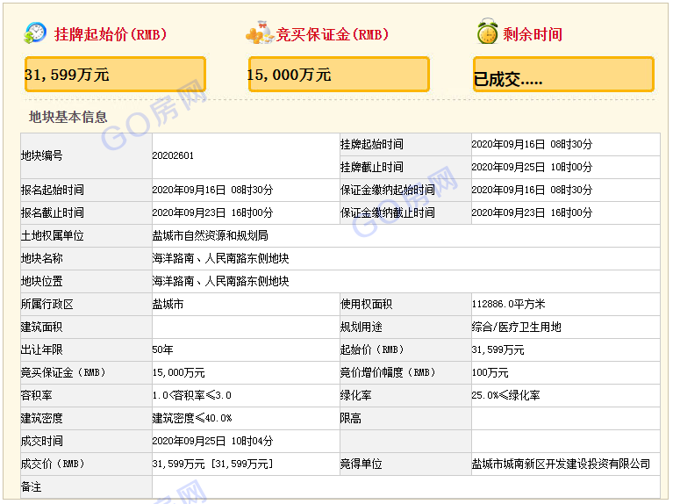The image size is (673, 504).
Task: Click the 保证金缴纳起始时间 label
Action: (388, 190)
